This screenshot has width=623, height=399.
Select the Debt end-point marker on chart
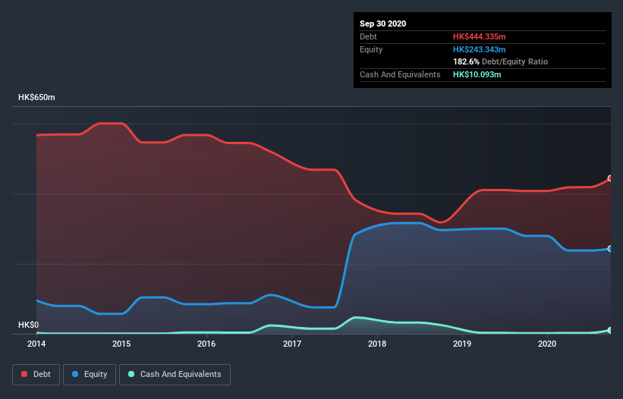pyautogui.click(x=610, y=178)
